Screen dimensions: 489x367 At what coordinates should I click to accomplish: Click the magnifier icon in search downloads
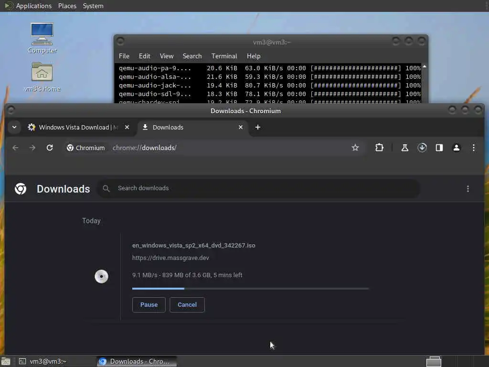pos(106,188)
